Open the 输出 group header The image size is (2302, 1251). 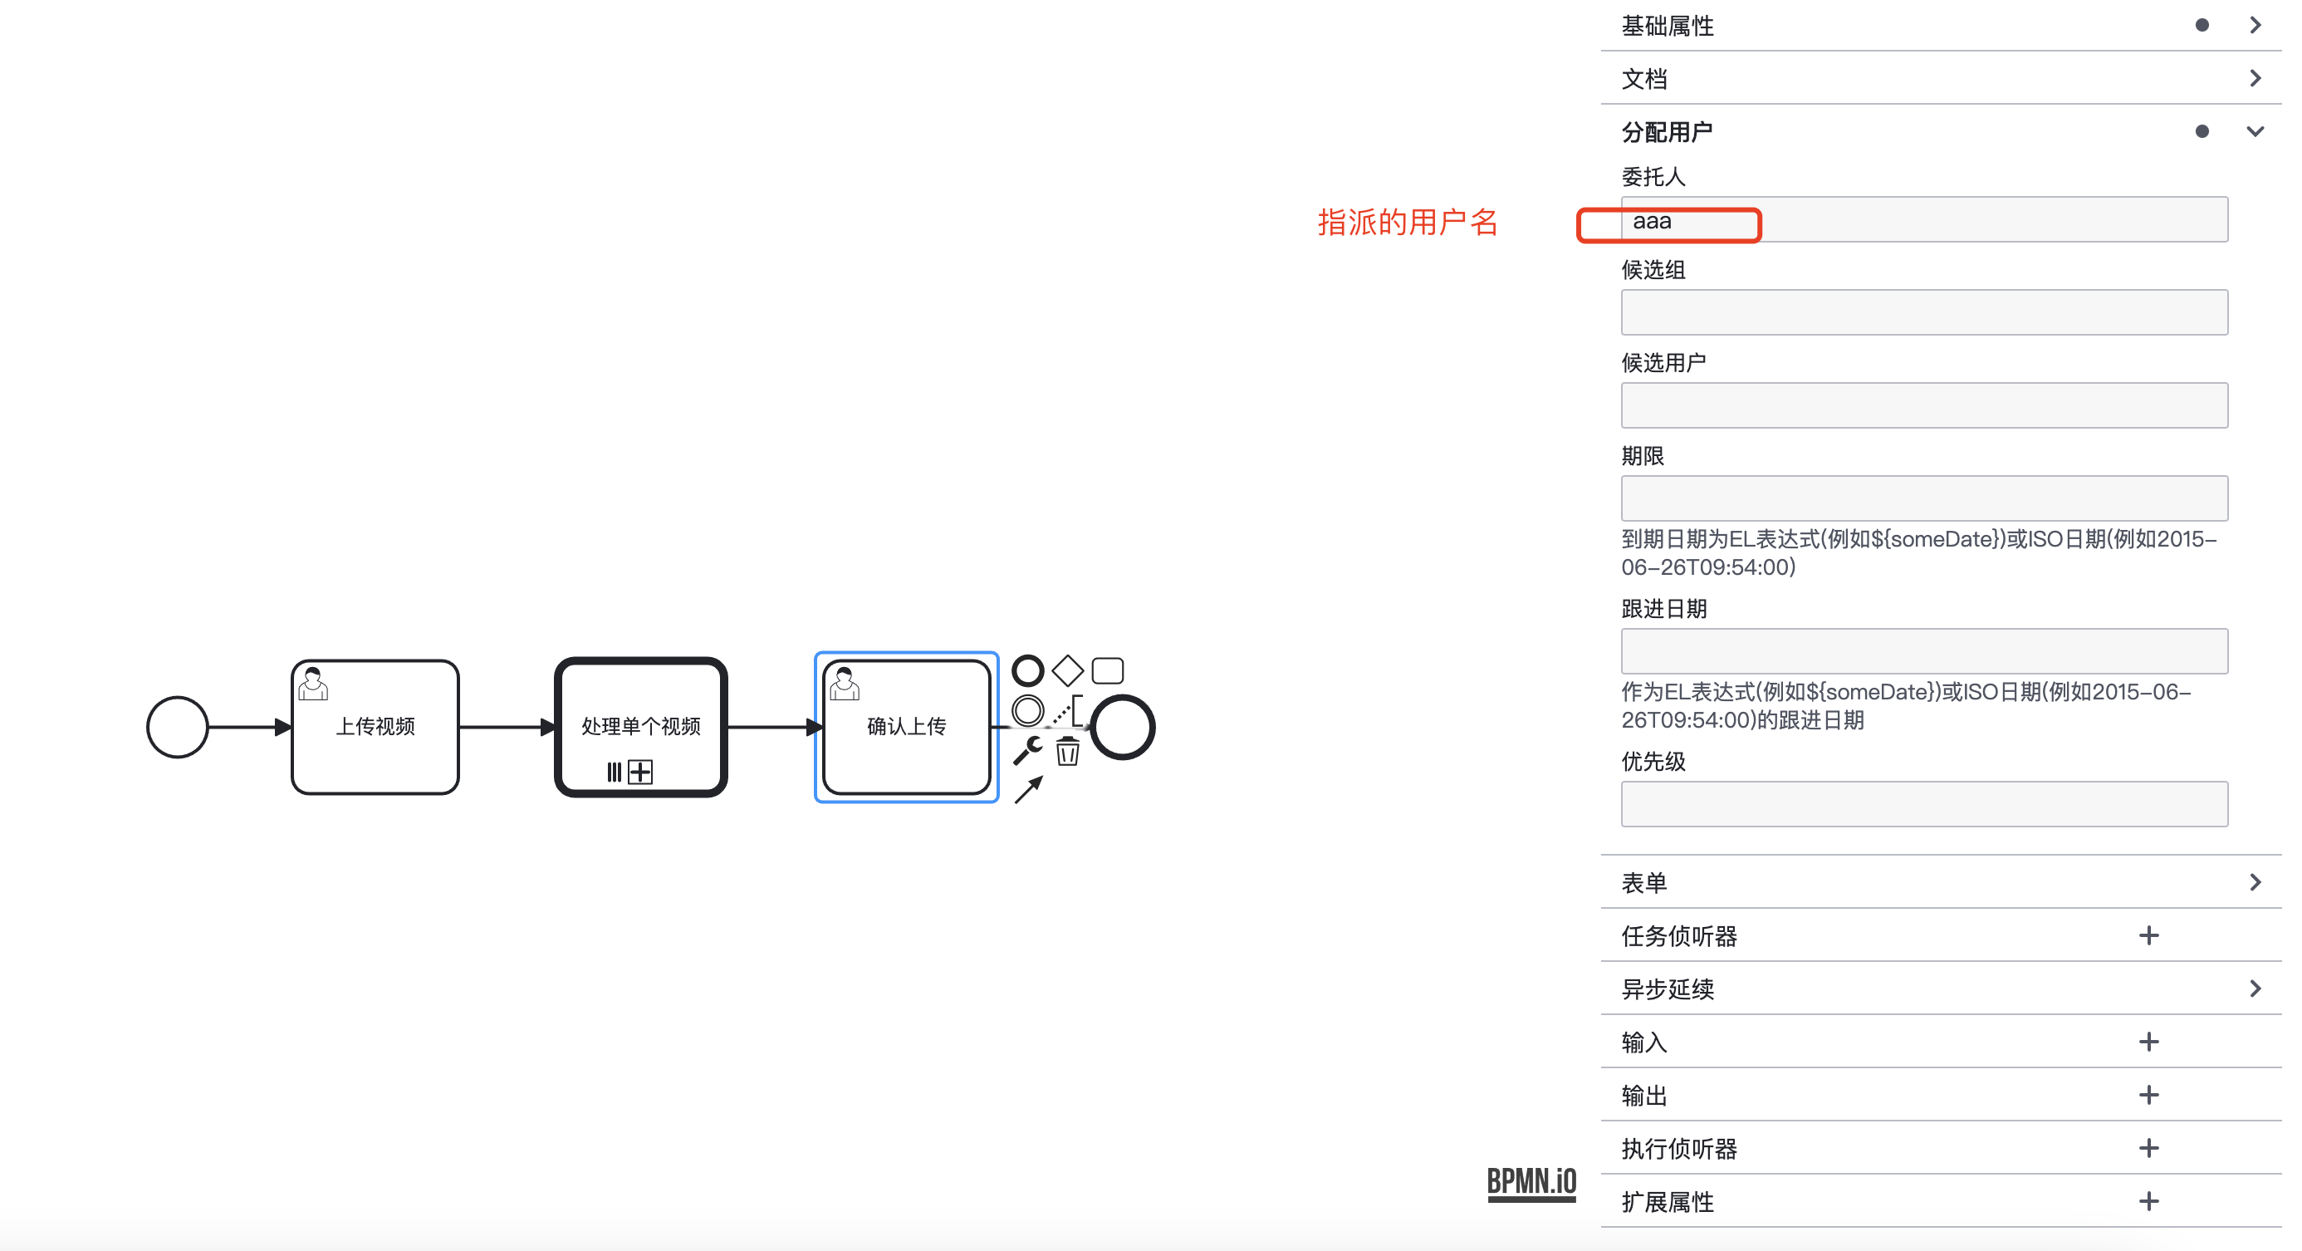tap(1941, 1095)
